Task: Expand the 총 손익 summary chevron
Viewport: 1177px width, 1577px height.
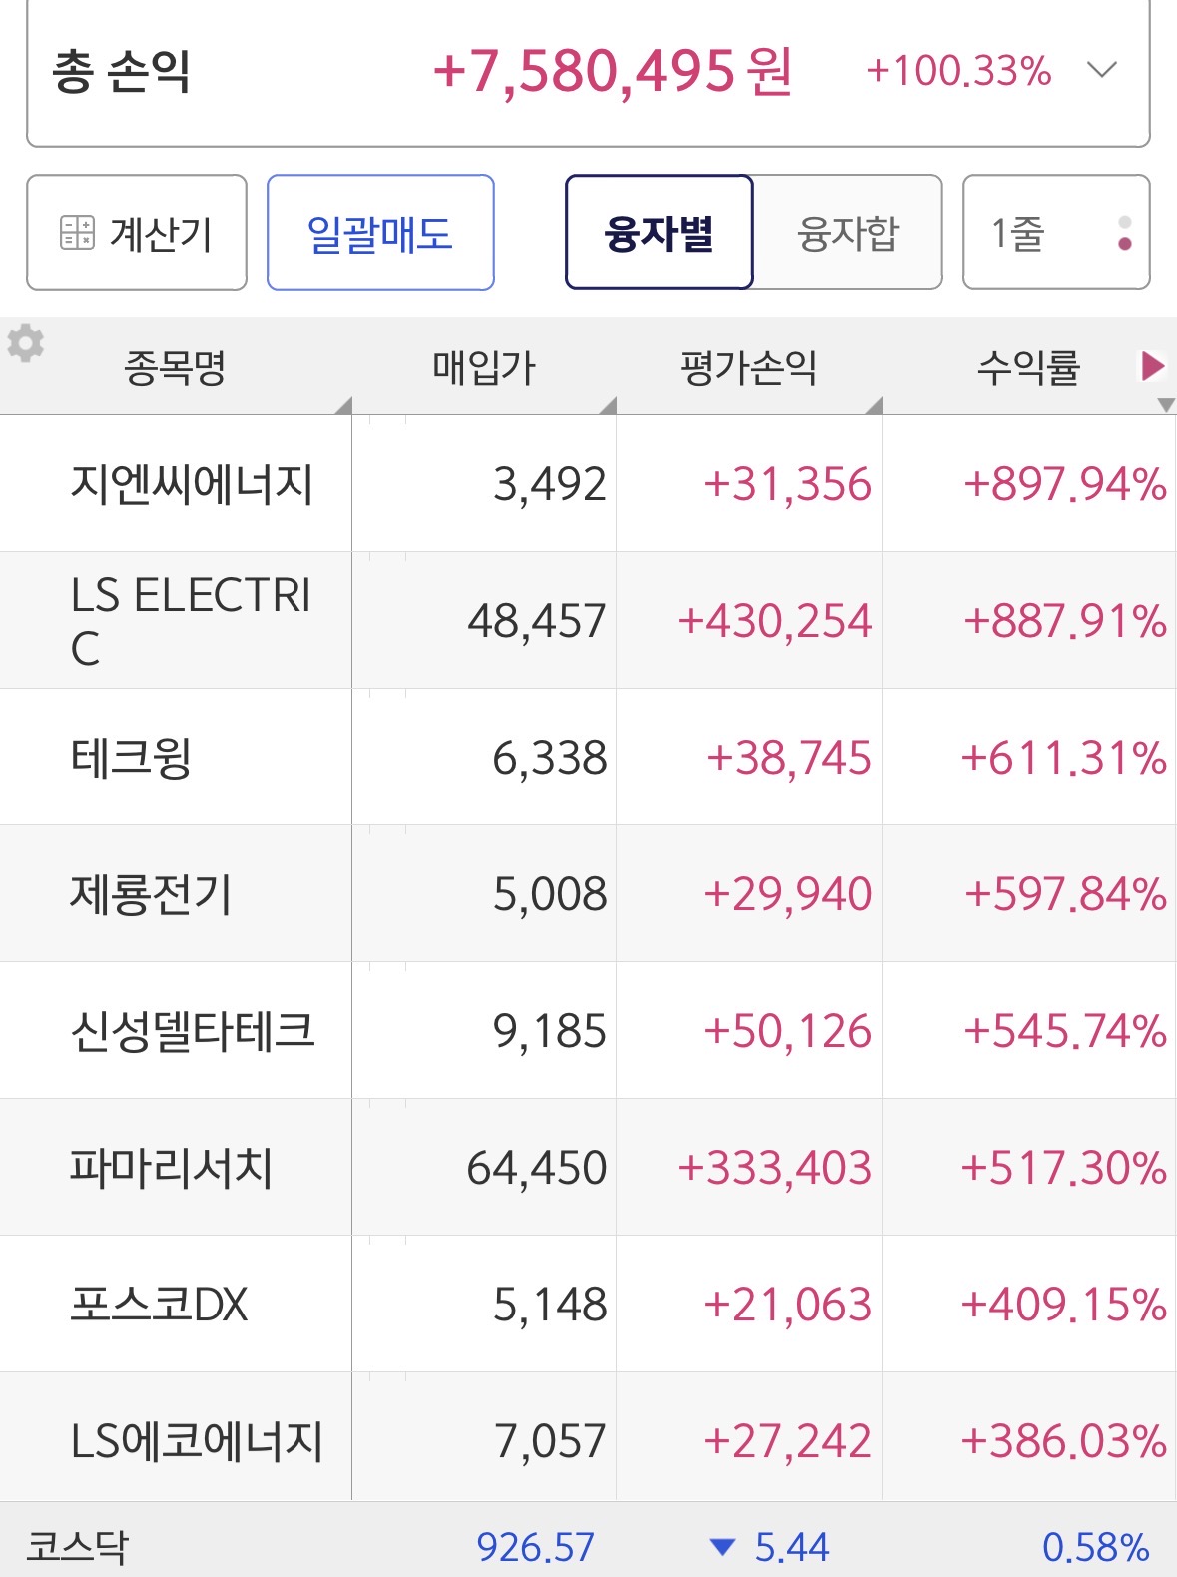Action: (x=1102, y=70)
